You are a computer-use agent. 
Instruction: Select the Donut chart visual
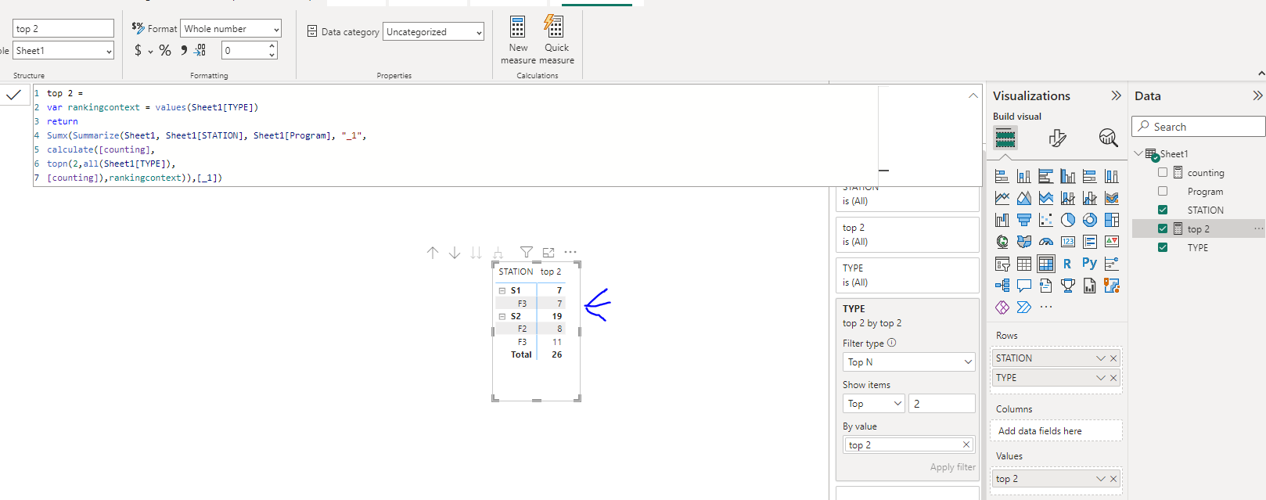tap(1090, 220)
